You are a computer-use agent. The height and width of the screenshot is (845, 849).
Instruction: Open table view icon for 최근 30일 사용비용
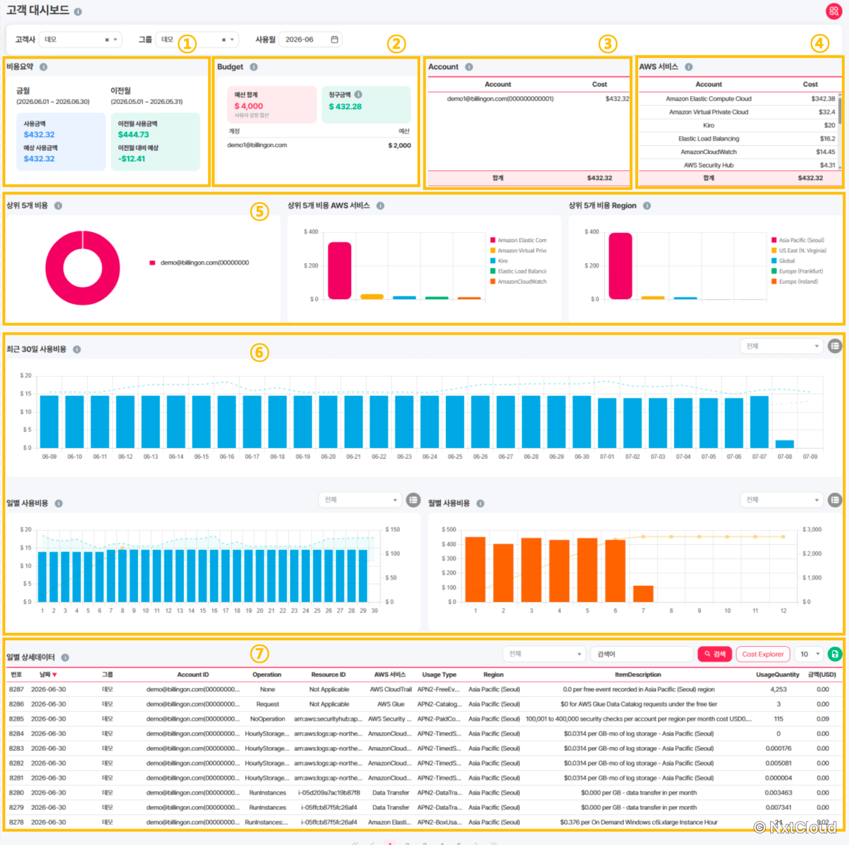tap(835, 346)
